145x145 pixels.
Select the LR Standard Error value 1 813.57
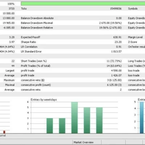click(116, 51)
